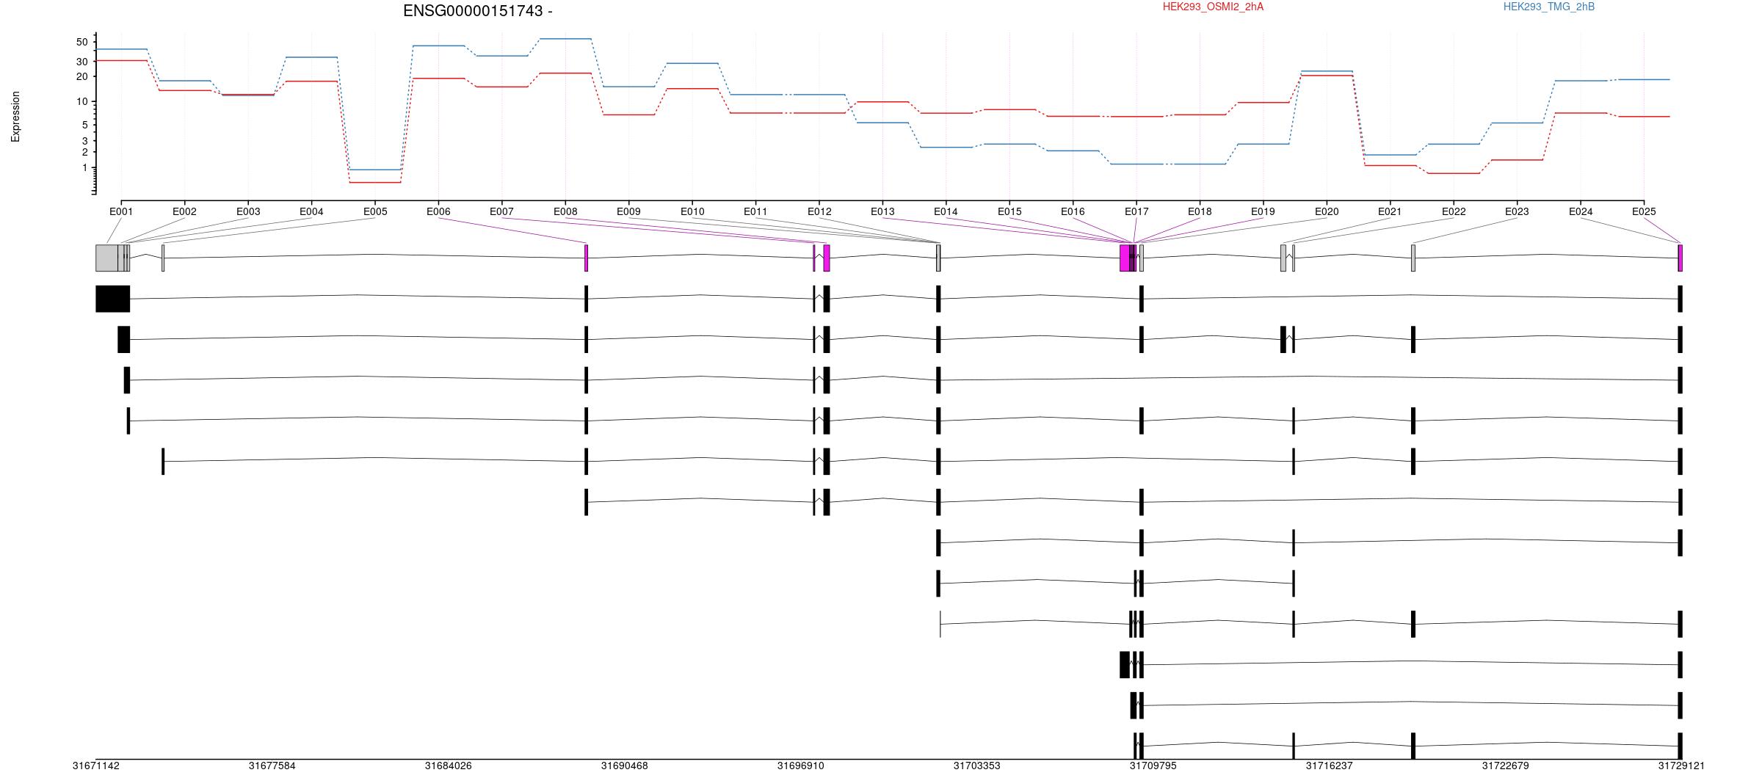This screenshot has height=778, width=1762.
Task: Click genomic coordinate 31716237
Action: tap(1330, 766)
